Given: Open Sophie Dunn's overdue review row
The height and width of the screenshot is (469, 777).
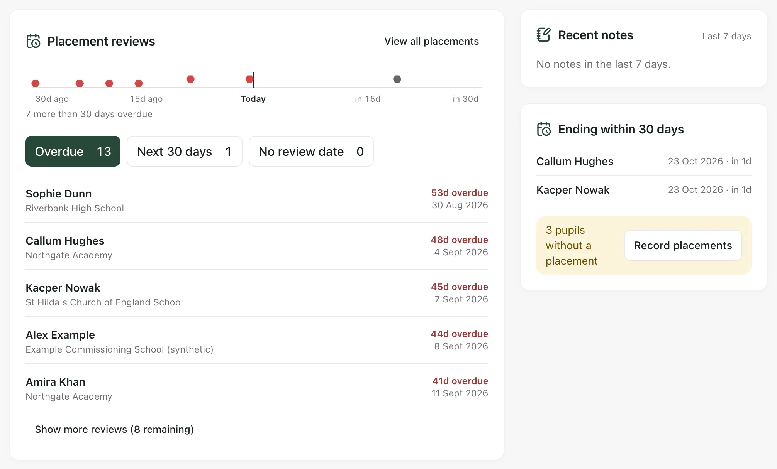Looking at the screenshot, I should tap(257, 199).
